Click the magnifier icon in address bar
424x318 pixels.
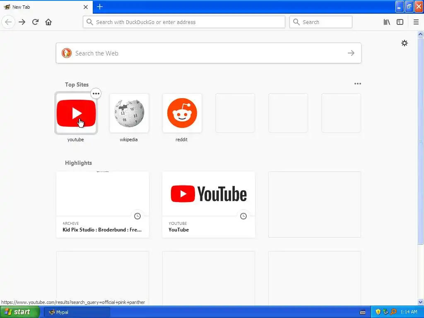click(x=90, y=22)
